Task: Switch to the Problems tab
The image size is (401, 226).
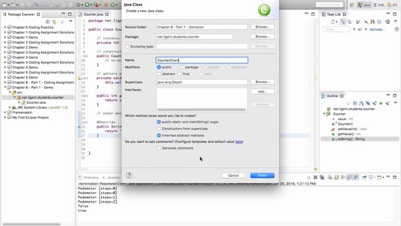Action: click(x=88, y=177)
